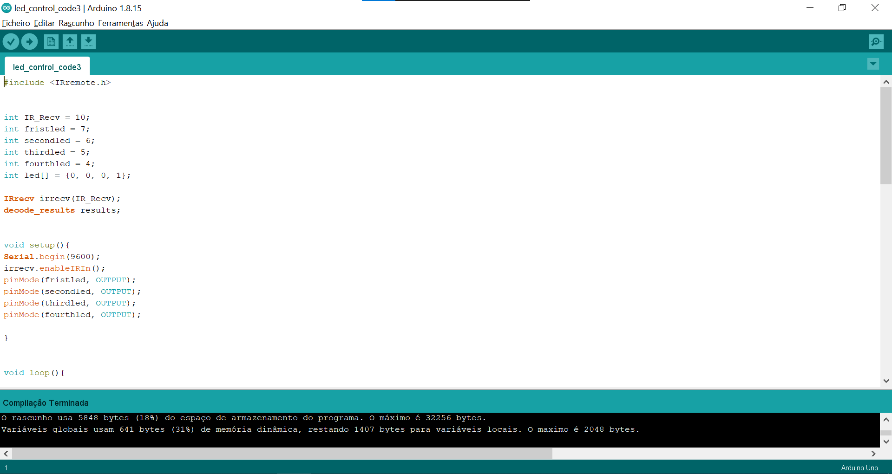Click the '#include <IRremote.h>' line
The height and width of the screenshot is (474, 892).
[58, 83]
